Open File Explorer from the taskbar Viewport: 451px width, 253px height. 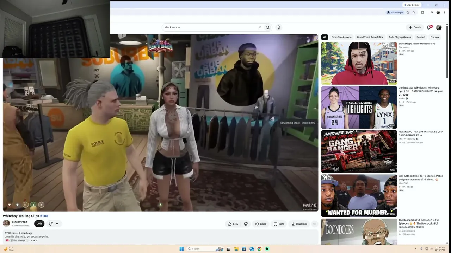click(x=236, y=249)
